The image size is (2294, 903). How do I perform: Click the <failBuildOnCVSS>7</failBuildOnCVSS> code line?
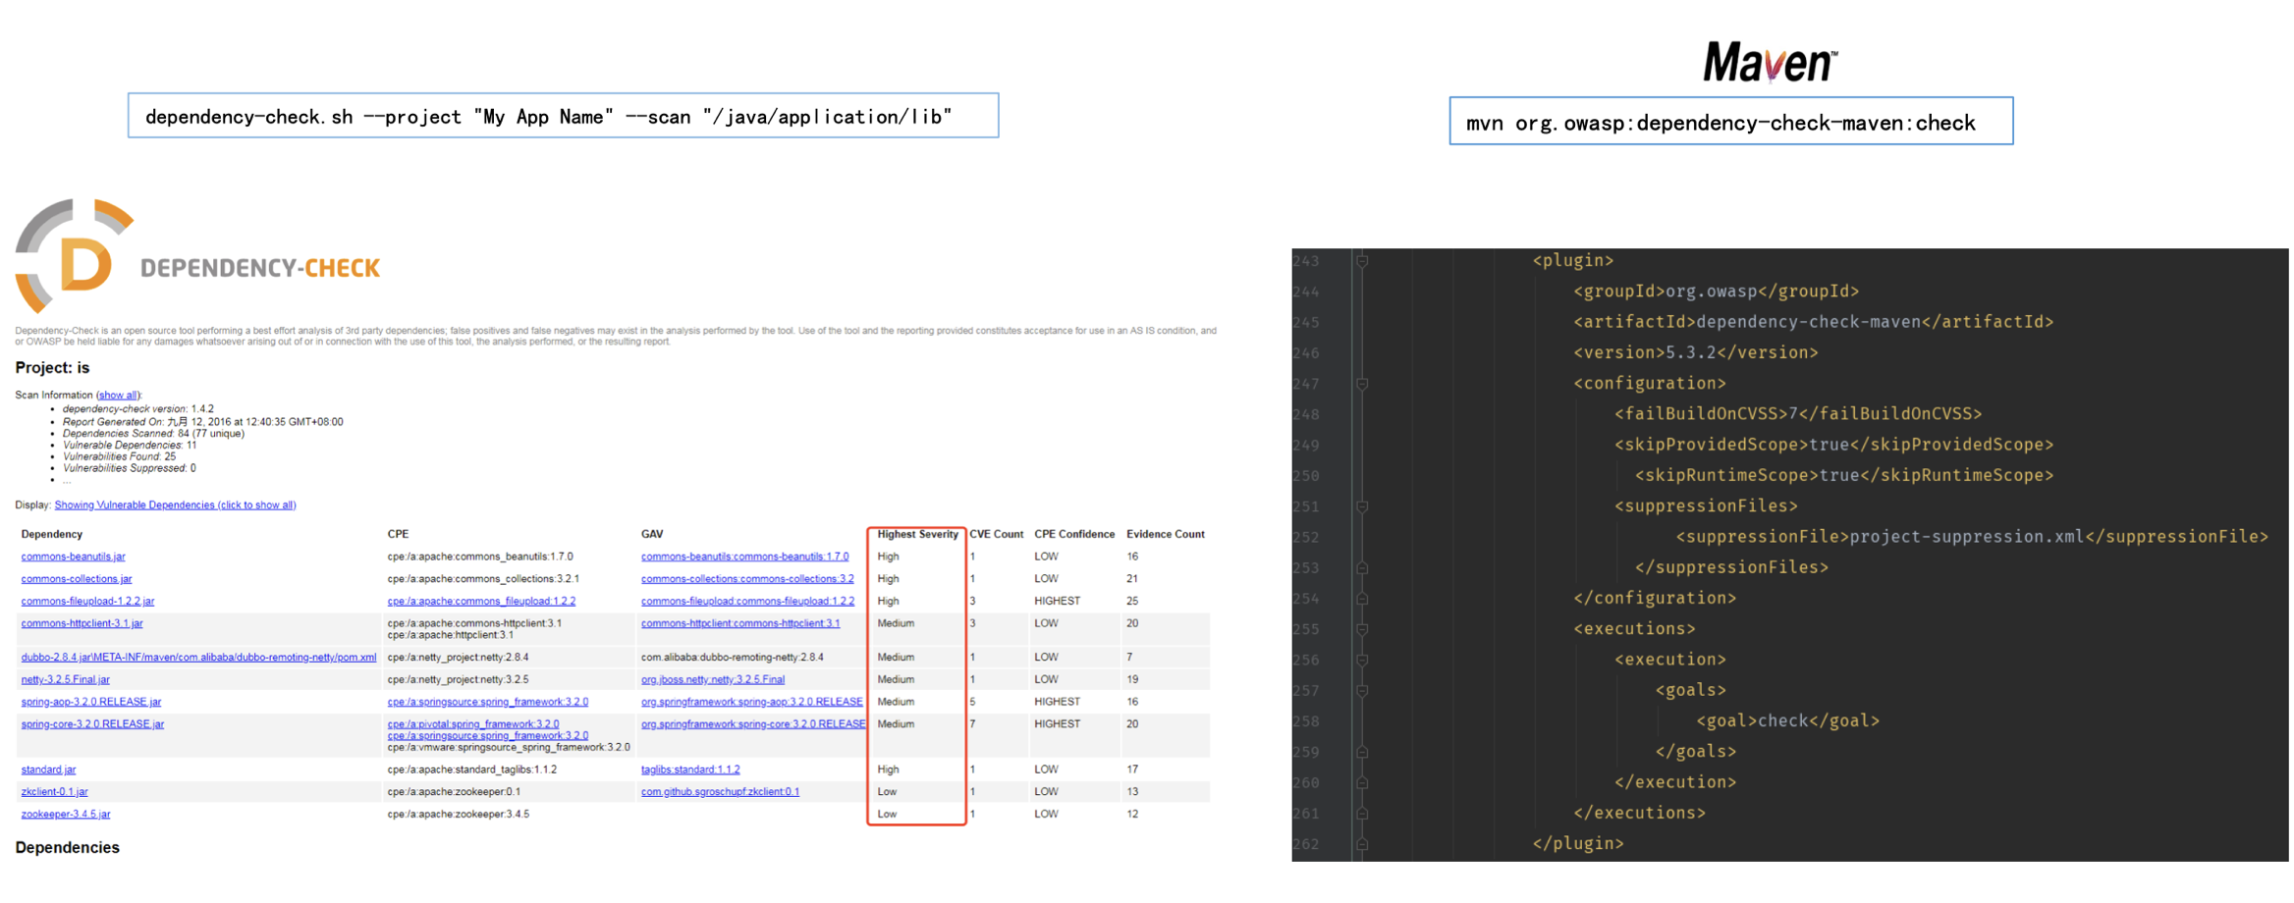tap(1797, 414)
